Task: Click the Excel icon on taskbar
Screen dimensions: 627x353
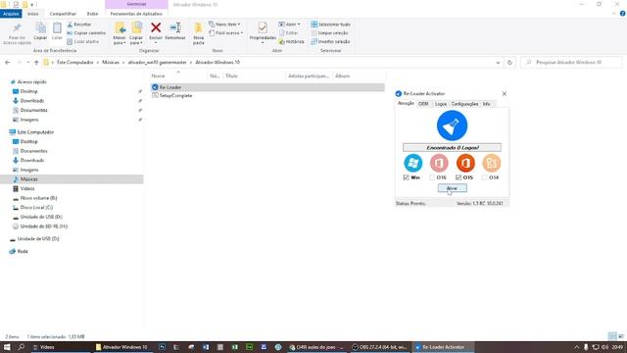Action: pyautogui.click(x=235, y=347)
